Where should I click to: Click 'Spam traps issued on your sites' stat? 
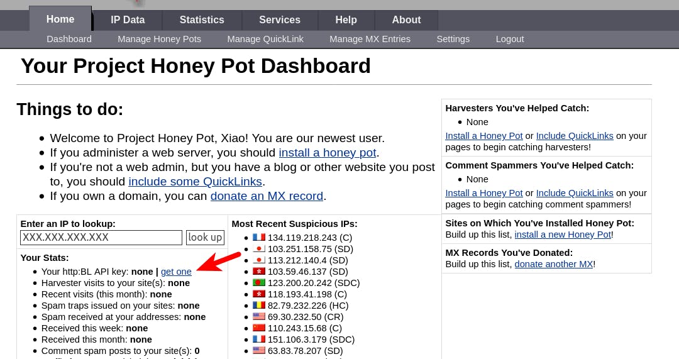coord(120,306)
